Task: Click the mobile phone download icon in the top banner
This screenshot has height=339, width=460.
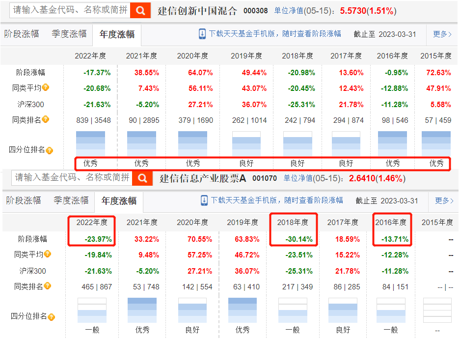Action: (202, 34)
